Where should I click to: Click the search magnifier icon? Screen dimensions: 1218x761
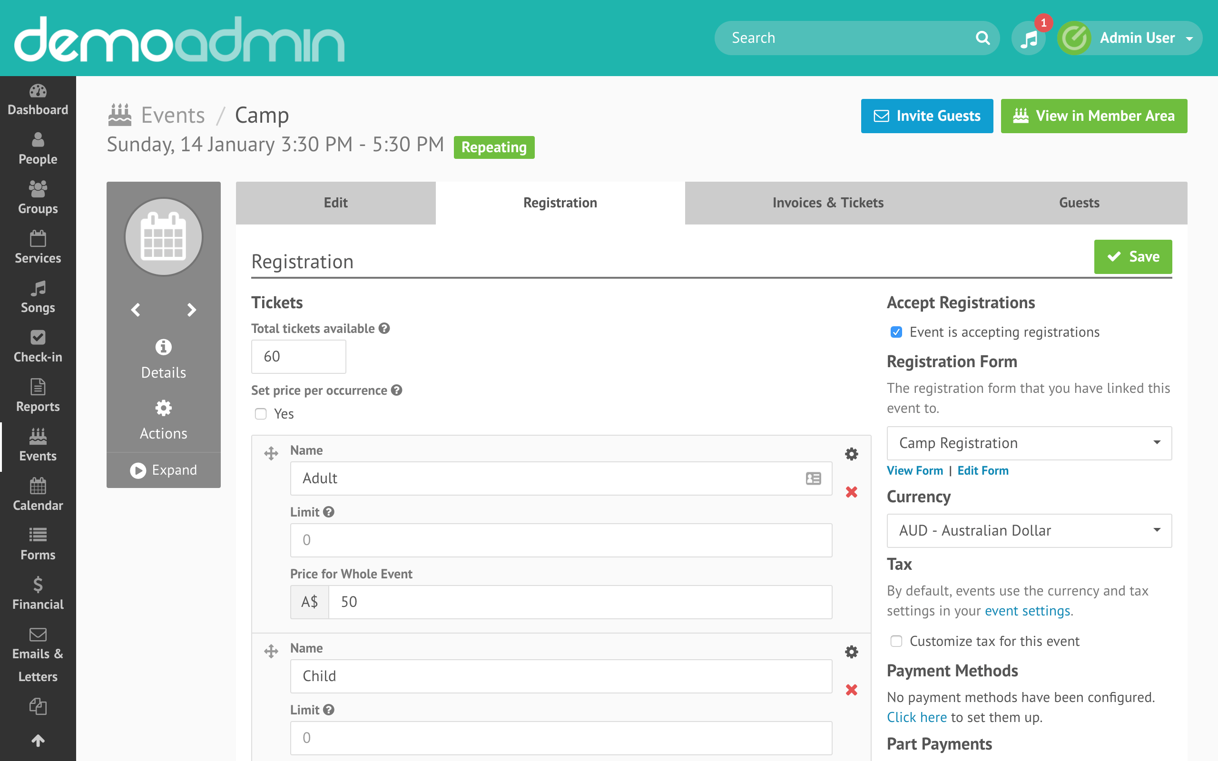982,38
